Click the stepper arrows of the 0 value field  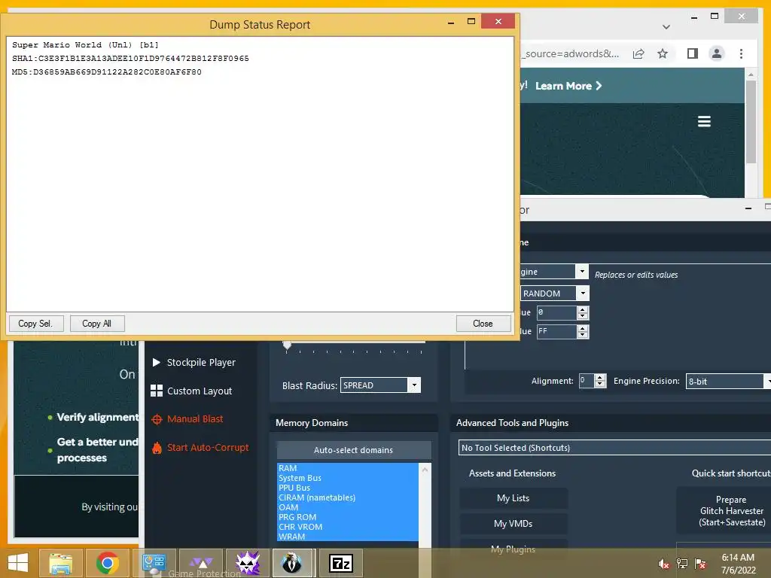[x=583, y=312]
